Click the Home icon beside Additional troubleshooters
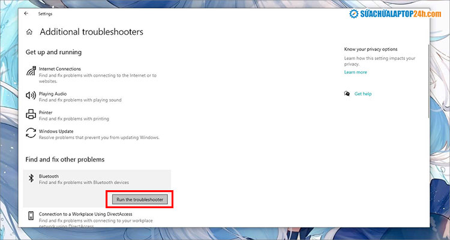Screen dimensions: 450x240 click(29, 32)
